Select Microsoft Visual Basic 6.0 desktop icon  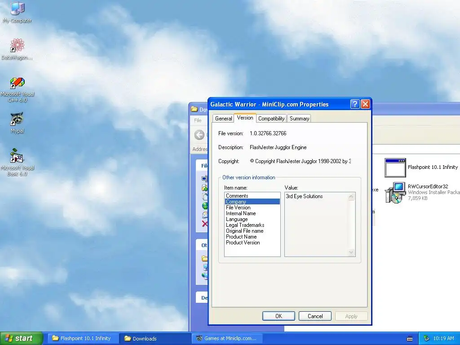pyautogui.click(x=18, y=162)
